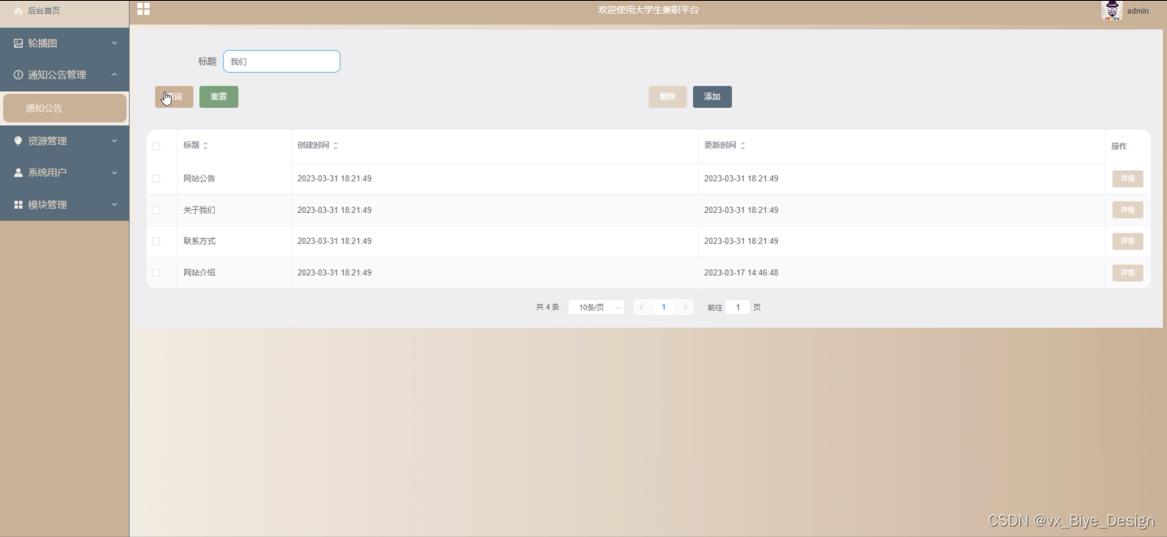Screen dimensions: 1167x537
Task: Click the admin avatar image
Action: (x=1112, y=11)
